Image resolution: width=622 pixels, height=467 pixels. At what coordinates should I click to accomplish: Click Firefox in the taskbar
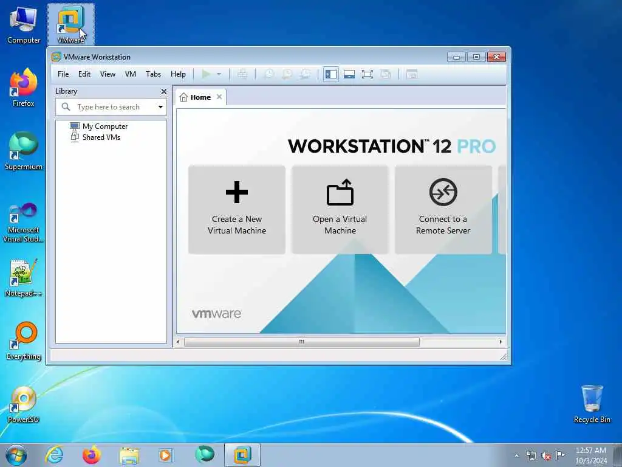92,455
